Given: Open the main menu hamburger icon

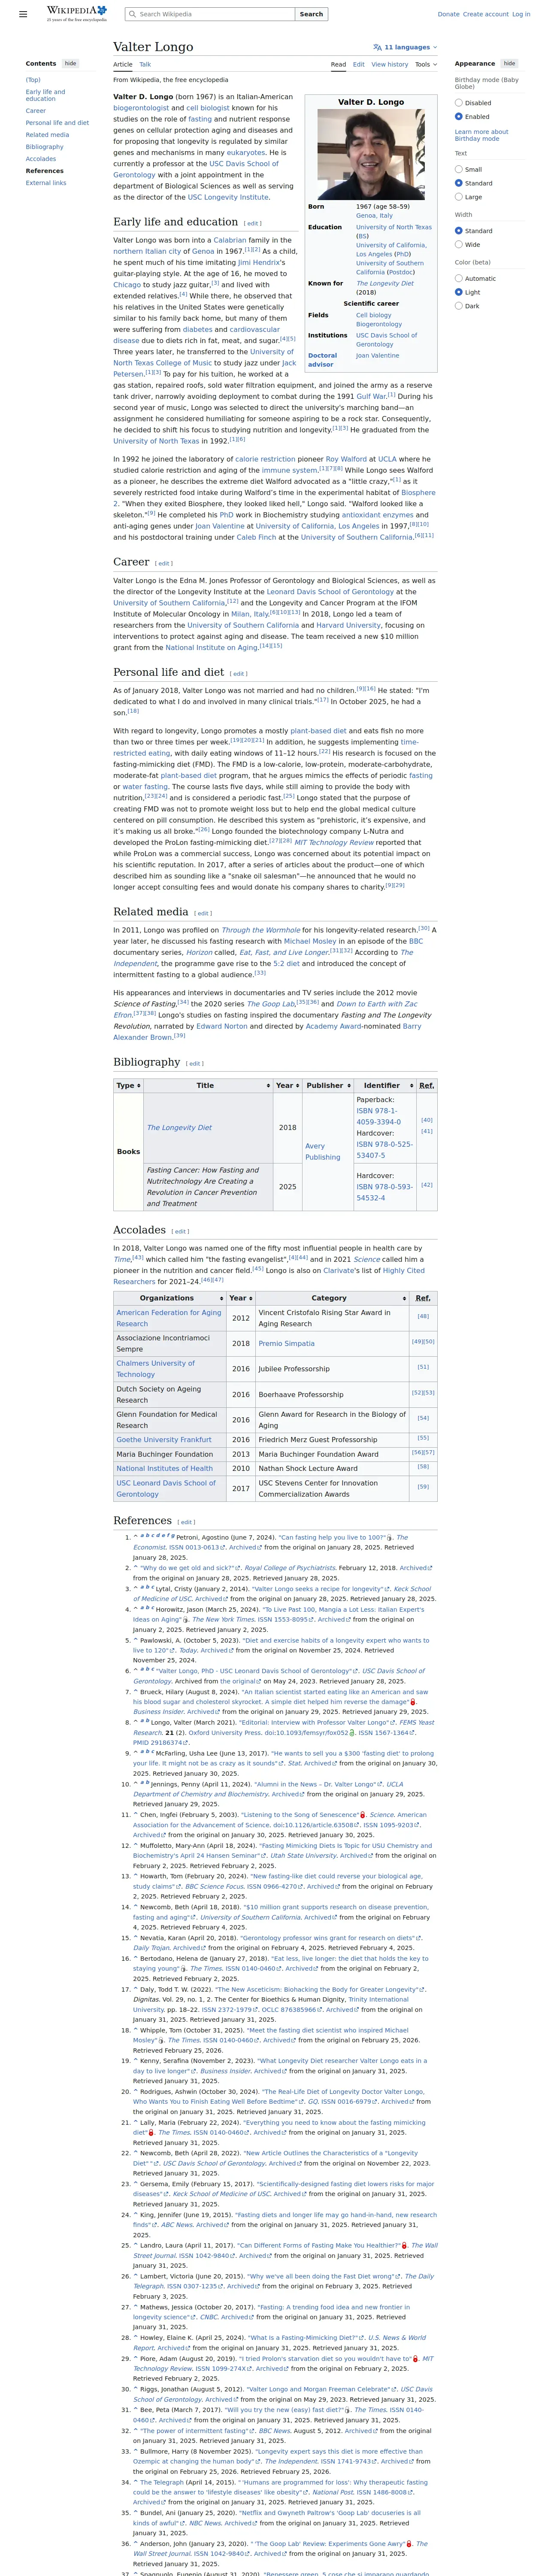Looking at the screenshot, I should tap(23, 14).
